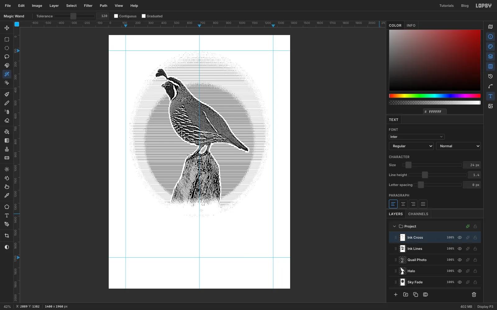Viewport: 497px width, 310px height.
Task: Hide the Ink Lines layer
Action: [460, 249]
